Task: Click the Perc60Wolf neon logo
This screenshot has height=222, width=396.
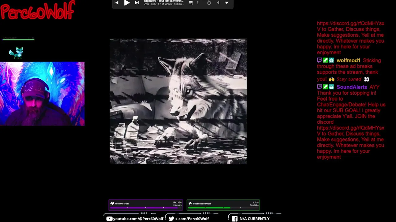Action: tap(37, 11)
